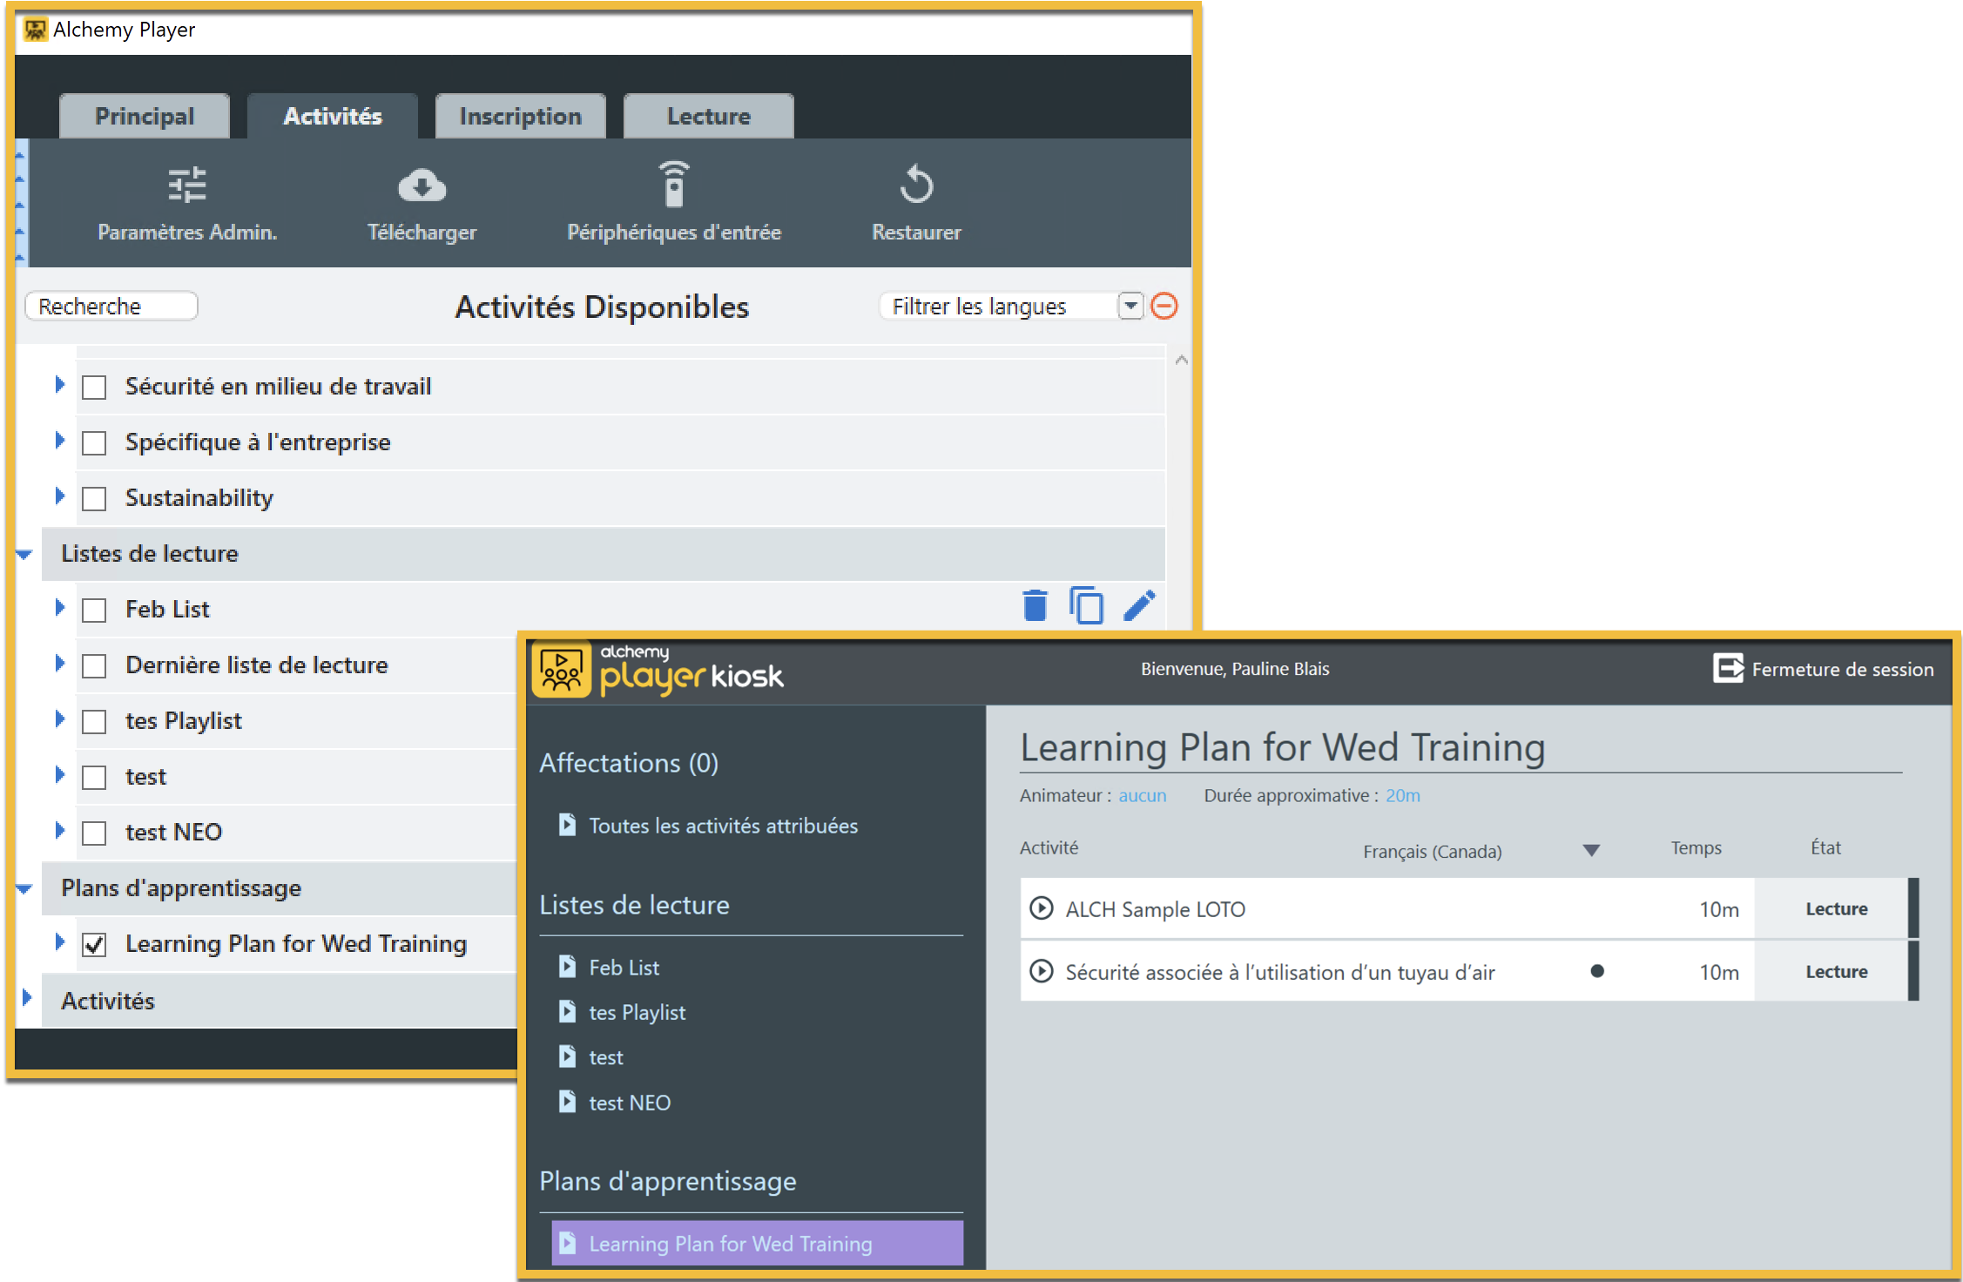This screenshot has width=1963, height=1282.
Task: Open Filtrer les langues dropdown
Action: point(1130,306)
